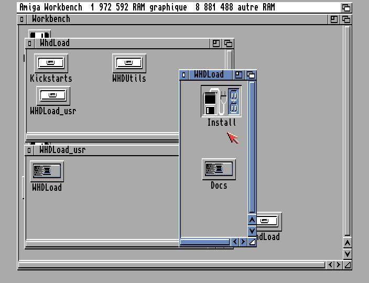This screenshot has height=283, width=369.
Task: Close the Workbench window gadget
Action: [21, 19]
